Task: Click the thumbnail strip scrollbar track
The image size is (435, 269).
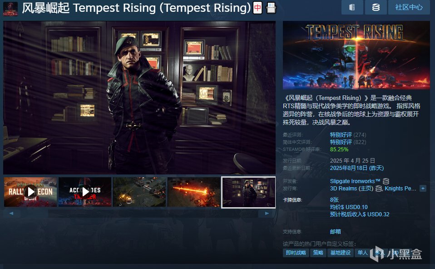Action: pos(138,213)
